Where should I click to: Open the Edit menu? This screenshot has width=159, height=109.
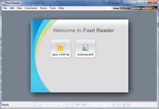(12, 8)
